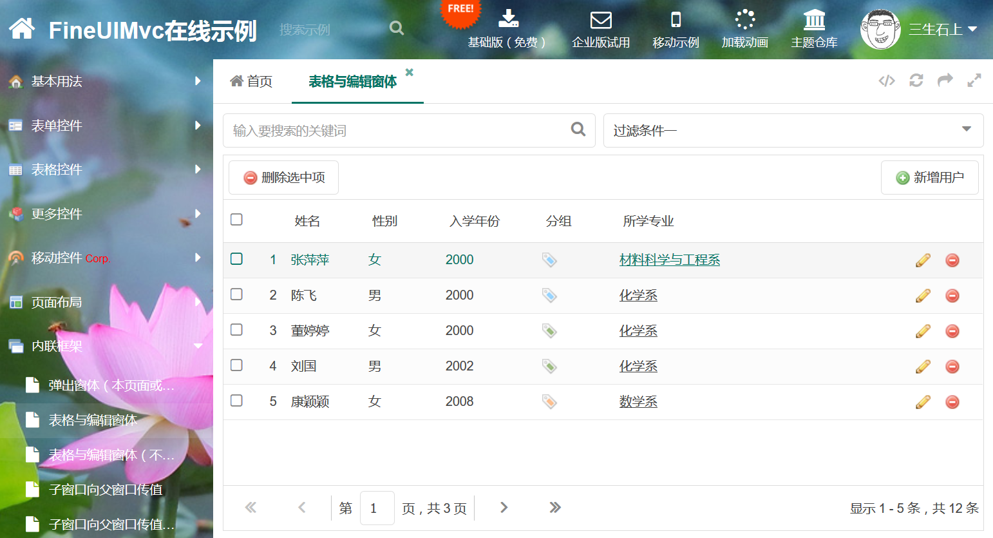Click the search magnifier in keyword field
Image resolution: width=993 pixels, height=538 pixels.
click(x=578, y=130)
